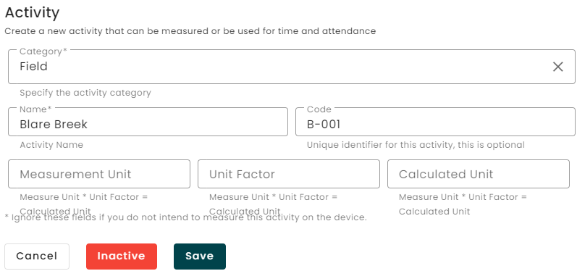
Task: Save the activity
Action: pos(199,257)
